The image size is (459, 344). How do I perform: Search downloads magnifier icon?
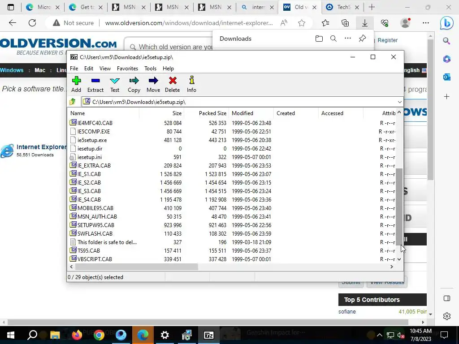click(x=333, y=39)
